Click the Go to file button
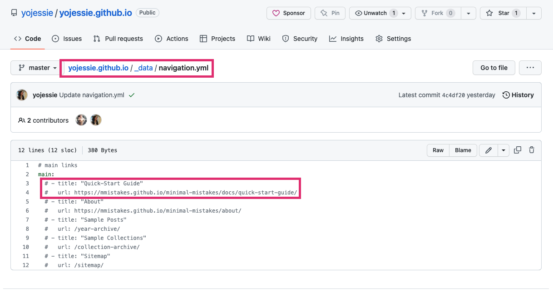553x298 pixels. pos(494,68)
